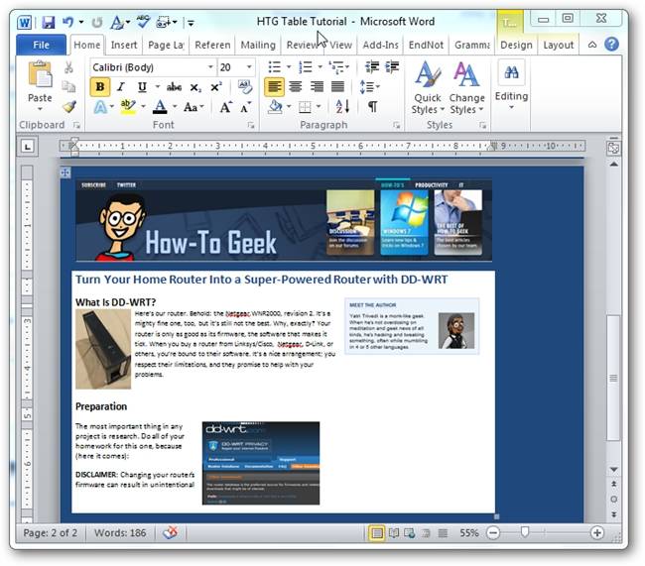This screenshot has width=645, height=566.
Task: Open the Editing group button
Action: [511, 85]
